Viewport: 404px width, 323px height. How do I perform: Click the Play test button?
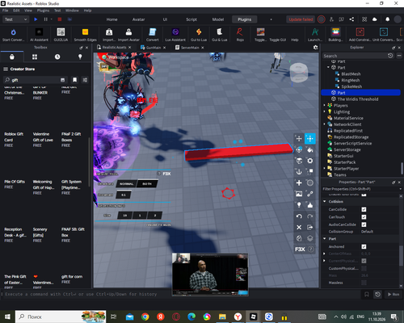tap(36, 19)
